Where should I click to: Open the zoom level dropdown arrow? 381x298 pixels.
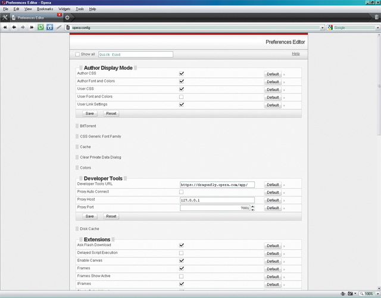[x=377, y=294]
